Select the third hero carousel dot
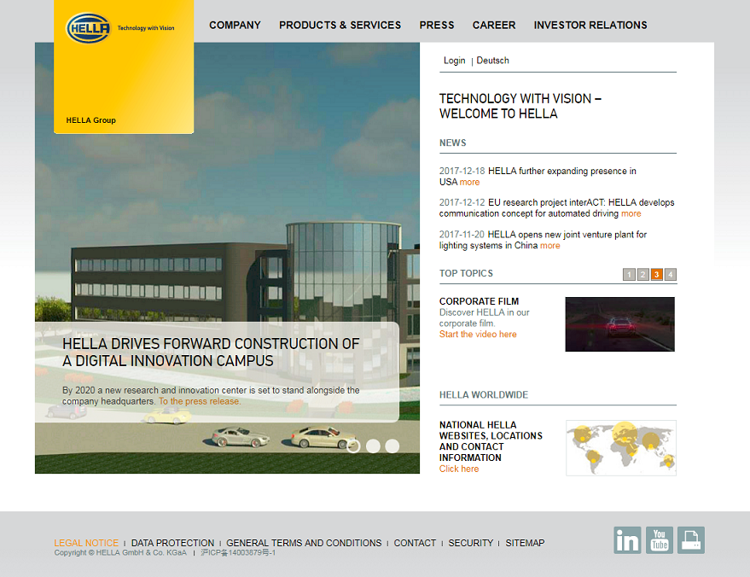Screen dimensions: 750x577 tap(392, 446)
